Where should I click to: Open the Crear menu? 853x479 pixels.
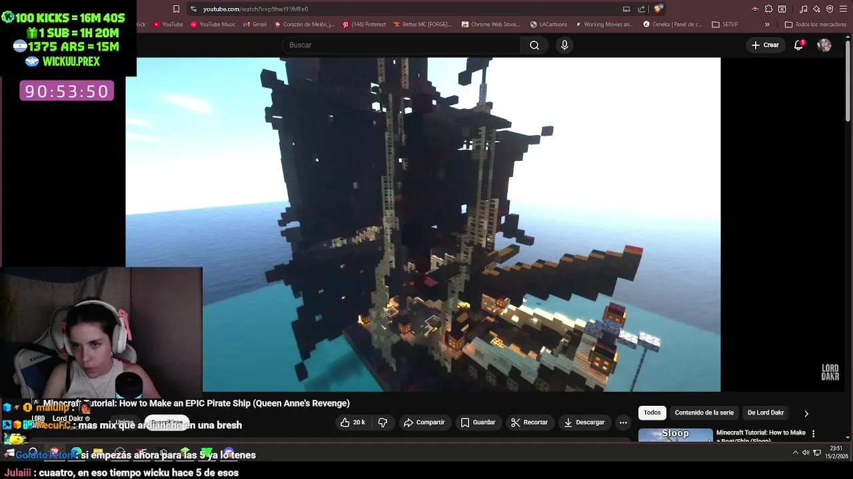pyautogui.click(x=765, y=45)
